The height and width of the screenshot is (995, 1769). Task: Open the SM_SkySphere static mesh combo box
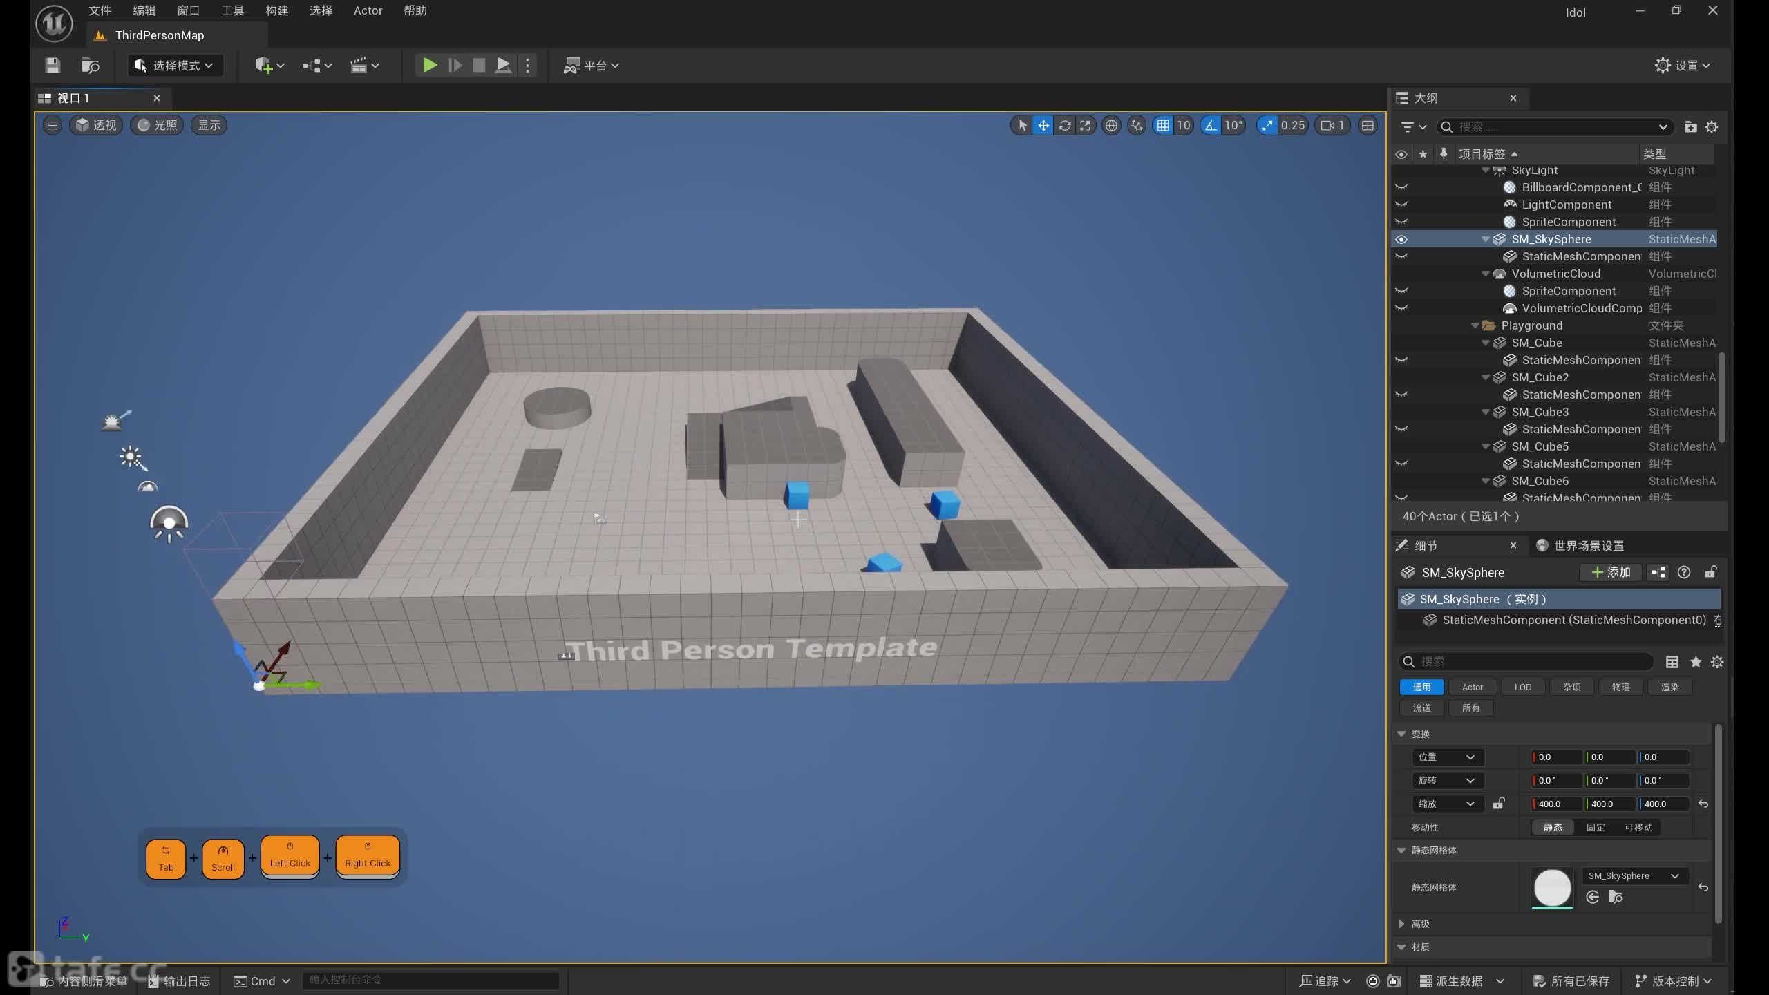pyautogui.click(x=1634, y=875)
